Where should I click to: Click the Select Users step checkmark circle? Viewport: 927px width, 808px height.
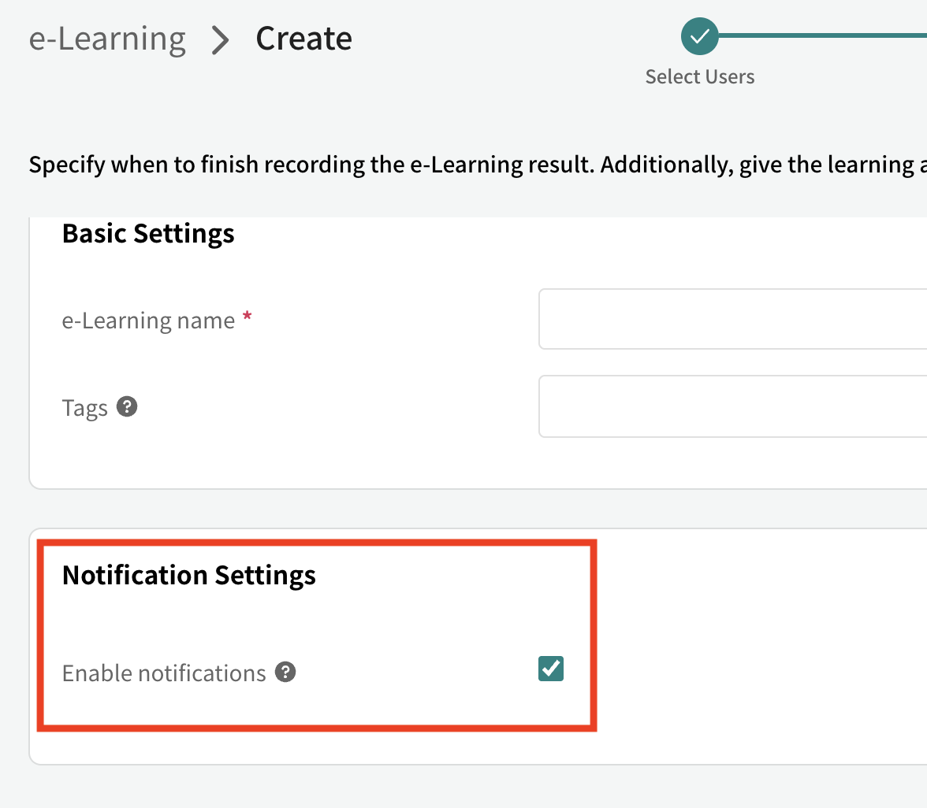tap(699, 36)
